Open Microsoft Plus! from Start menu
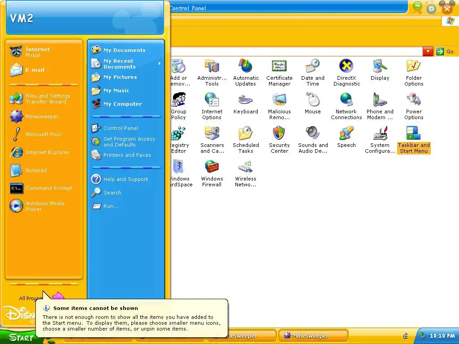 pos(44,134)
